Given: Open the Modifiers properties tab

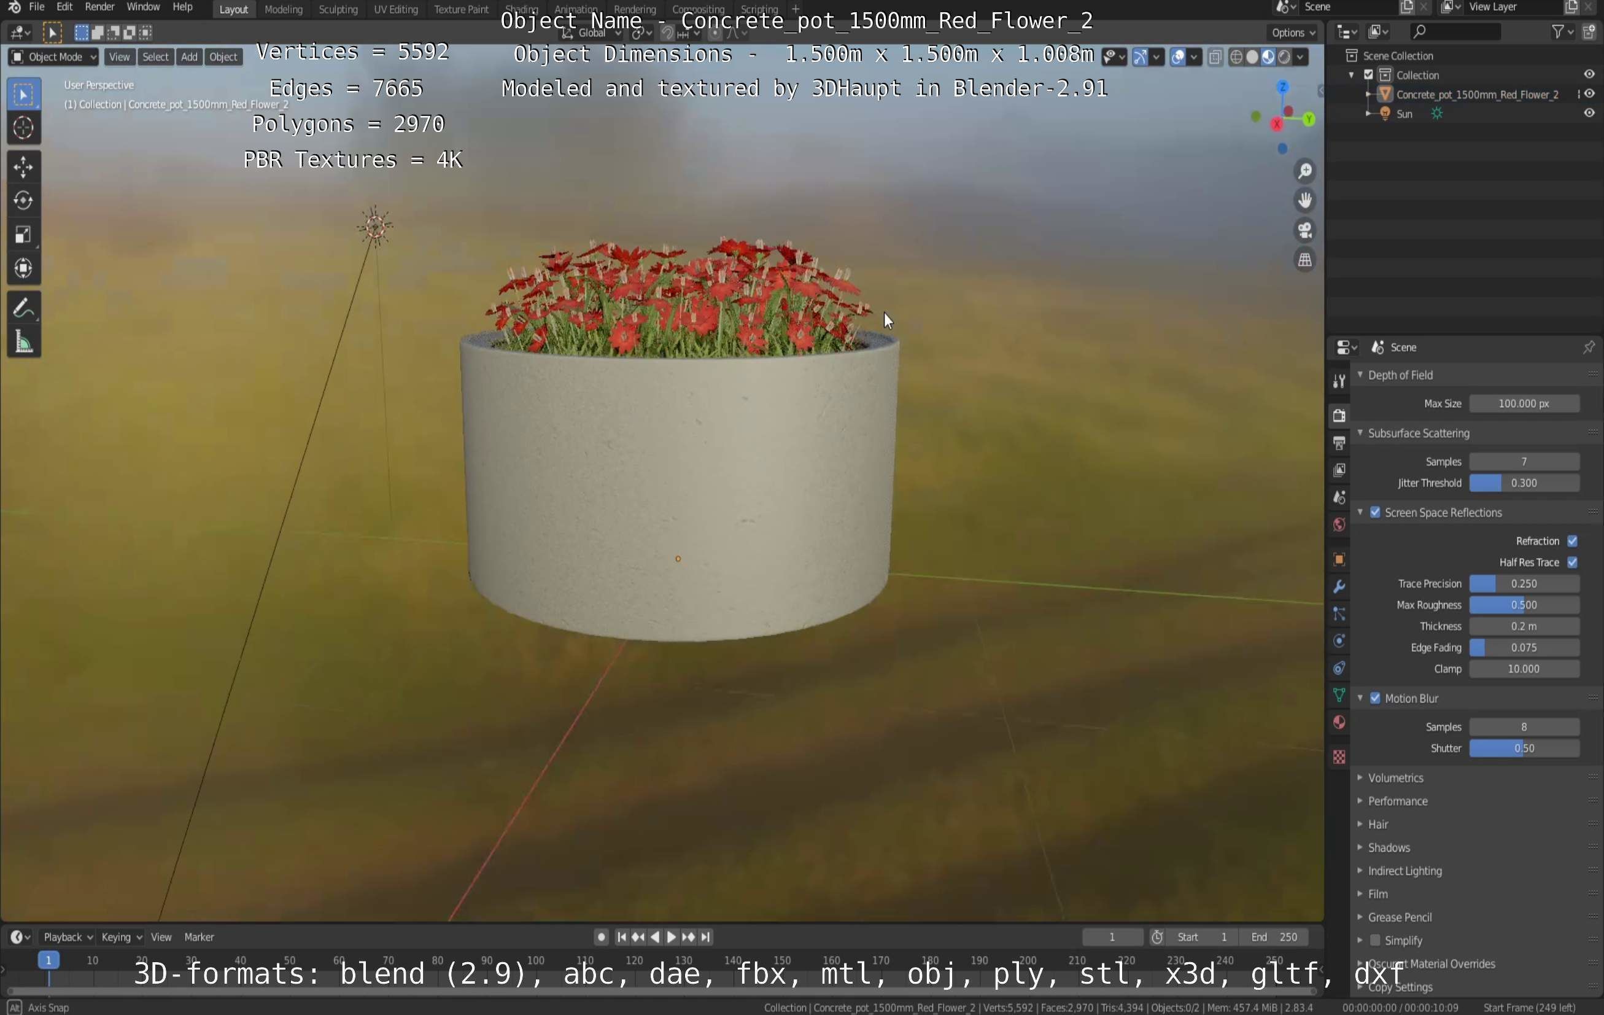Looking at the screenshot, I should click(1338, 586).
